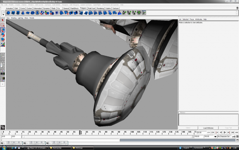Image resolution: width=239 pixels, height=150 pixels.
Task: Switch to Persp/Outliner layout
Action: point(3,65)
